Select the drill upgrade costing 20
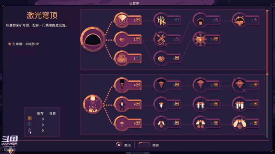Viewport: 275px width, 154px height. 245,85
